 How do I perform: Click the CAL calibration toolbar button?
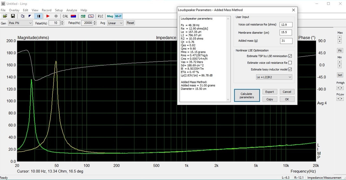pos(65,16)
